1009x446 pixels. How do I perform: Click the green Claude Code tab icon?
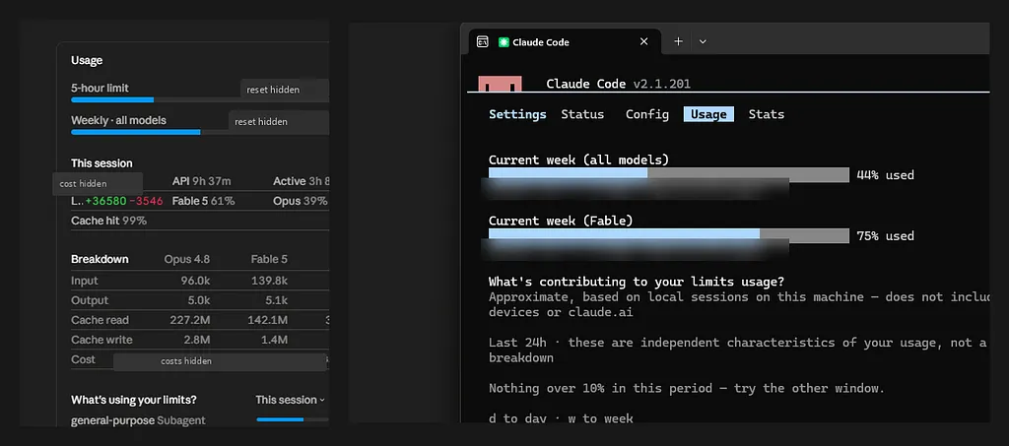pyautogui.click(x=504, y=41)
